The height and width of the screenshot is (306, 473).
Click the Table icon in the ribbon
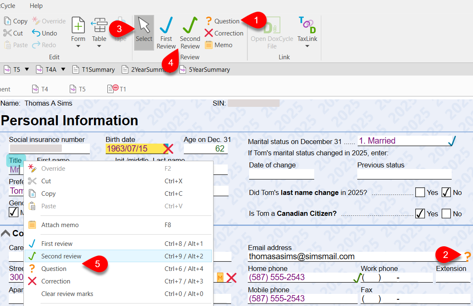click(99, 25)
